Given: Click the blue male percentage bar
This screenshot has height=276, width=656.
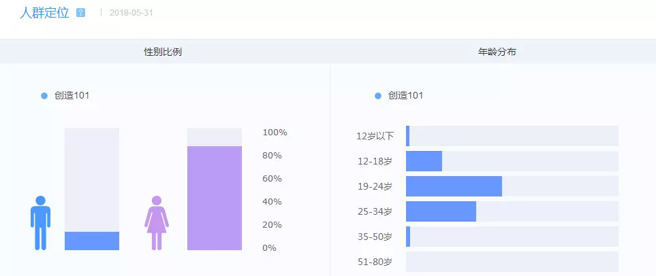Looking at the screenshot, I should [92, 241].
